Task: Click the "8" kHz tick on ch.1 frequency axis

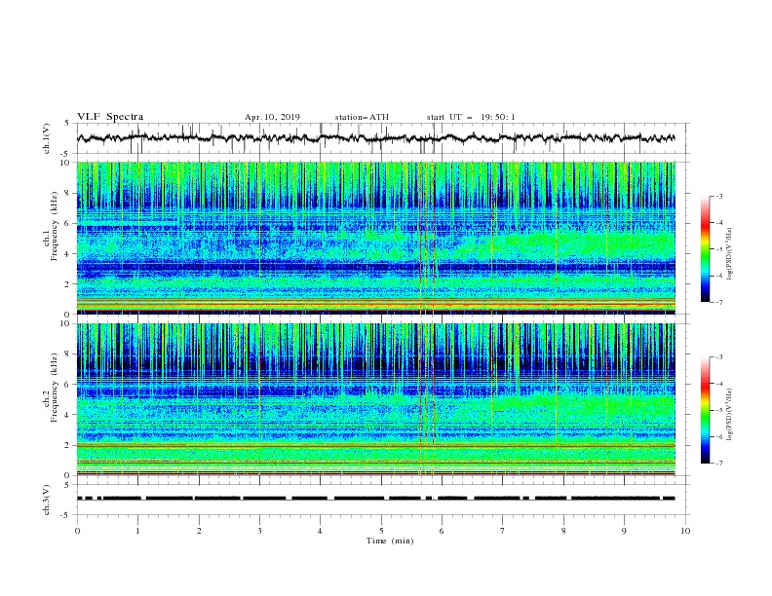Action: [69, 193]
